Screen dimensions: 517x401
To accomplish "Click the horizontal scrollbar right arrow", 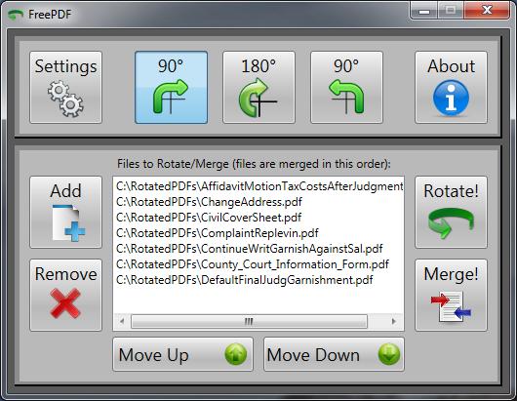I will tap(394, 321).
